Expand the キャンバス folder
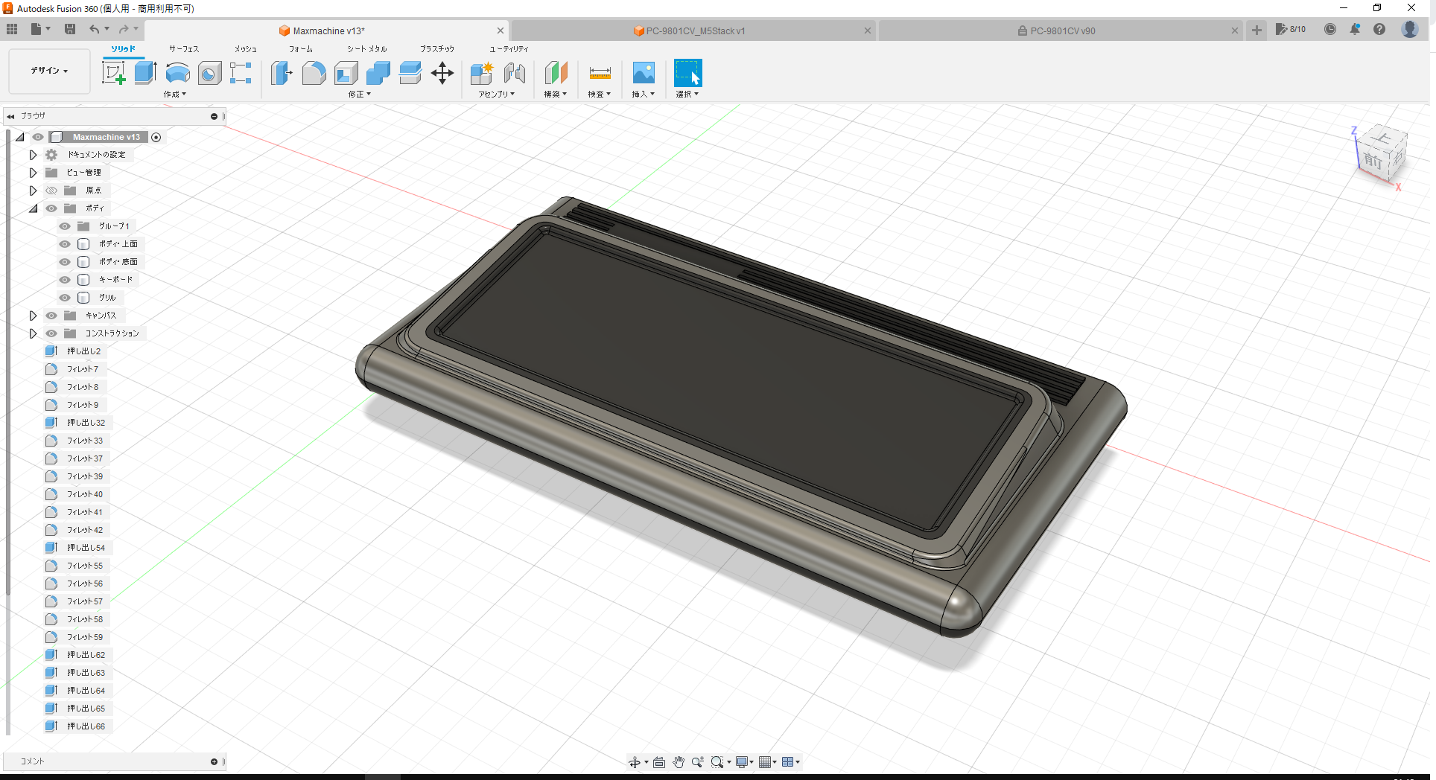Screen dimensions: 1436x780 [x=33, y=315]
